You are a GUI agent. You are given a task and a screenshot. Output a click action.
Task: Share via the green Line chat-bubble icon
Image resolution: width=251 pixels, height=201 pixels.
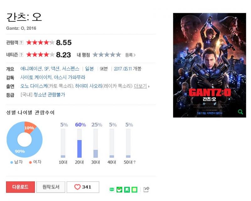coord(112,190)
